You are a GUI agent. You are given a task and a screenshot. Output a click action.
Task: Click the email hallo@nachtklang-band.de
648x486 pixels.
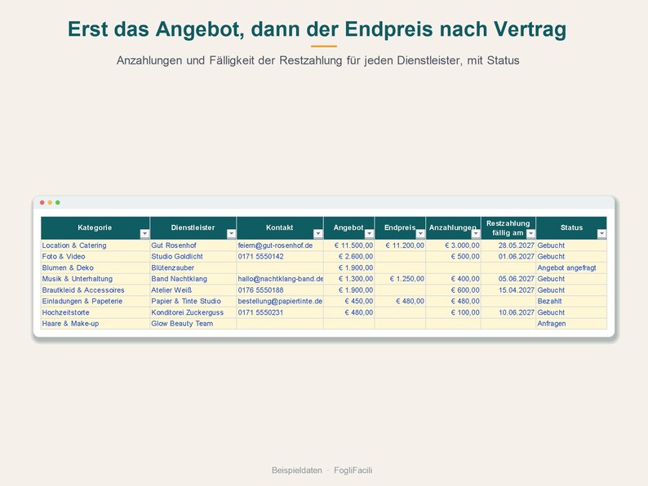281,279
